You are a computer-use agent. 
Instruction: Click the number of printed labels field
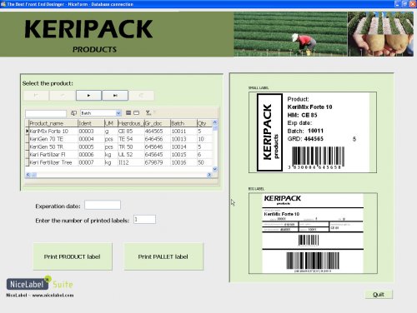tap(144, 220)
